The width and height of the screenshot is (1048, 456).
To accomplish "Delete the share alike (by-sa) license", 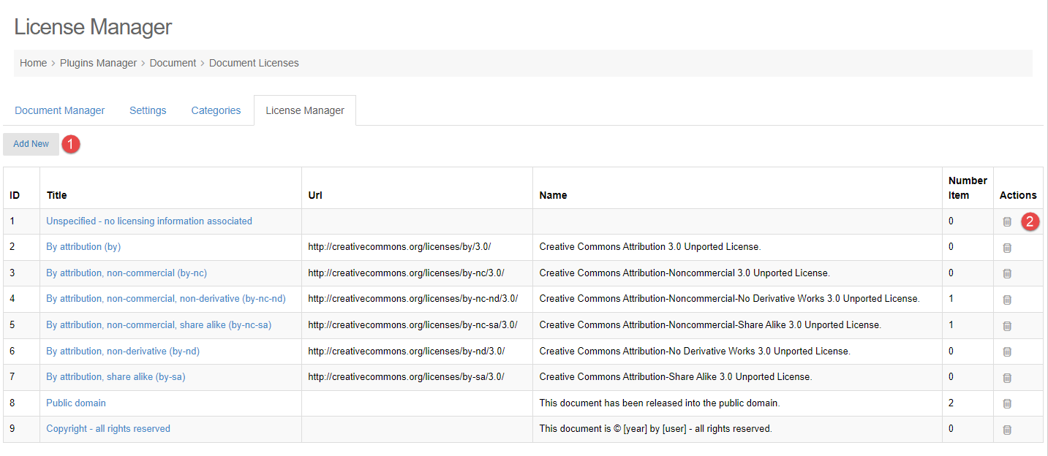I will point(1007,378).
